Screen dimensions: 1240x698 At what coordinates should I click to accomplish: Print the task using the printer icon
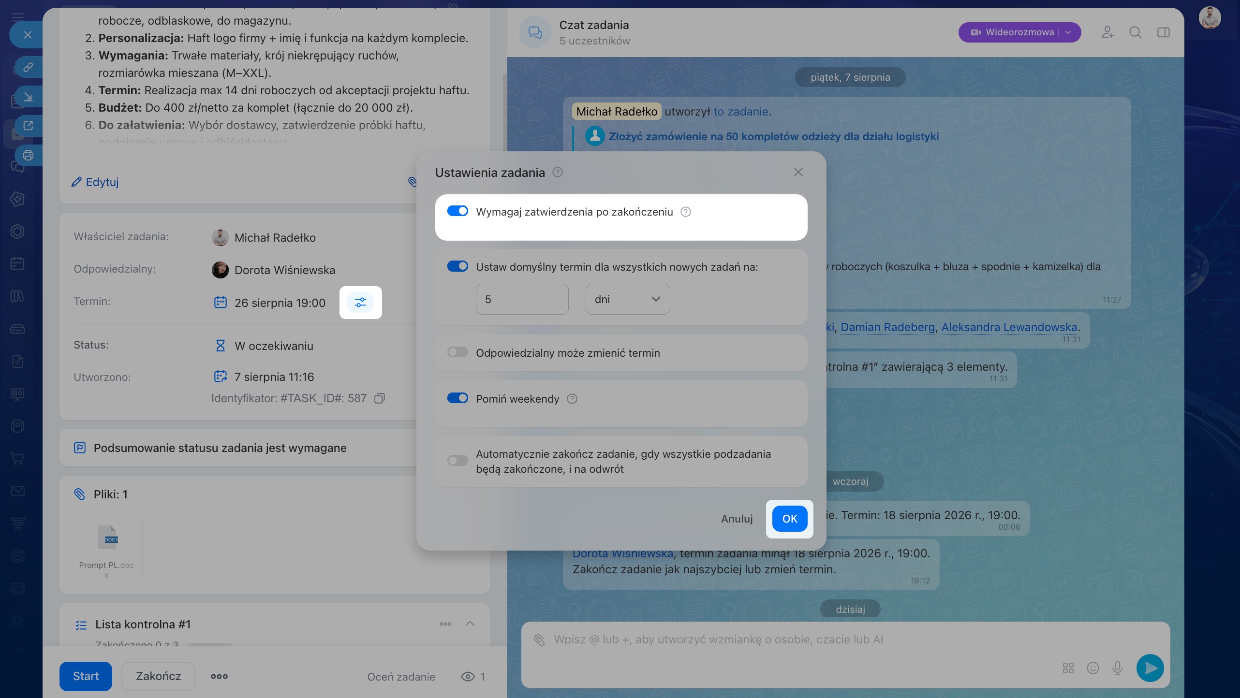point(28,155)
